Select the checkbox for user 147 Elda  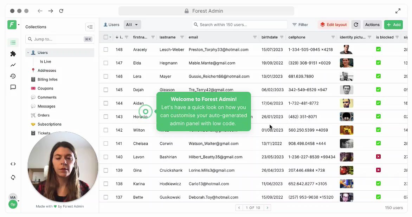105,63
